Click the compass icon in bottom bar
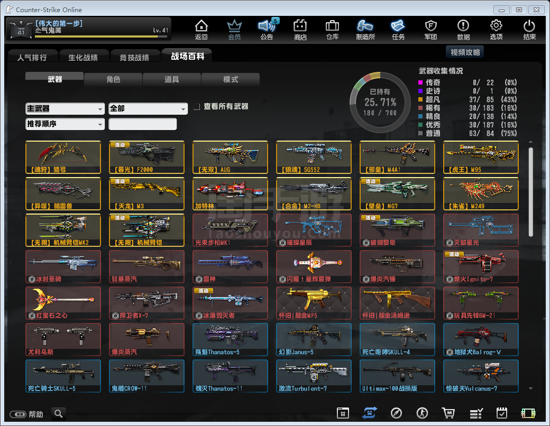This screenshot has width=550, height=426. [396, 413]
